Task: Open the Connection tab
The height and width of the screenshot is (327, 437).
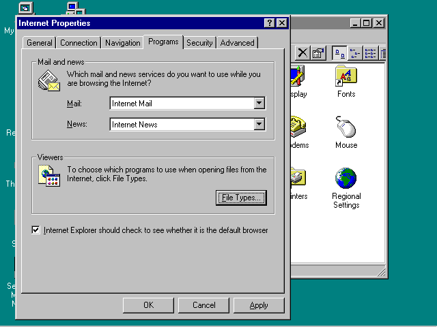Action: 79,43
